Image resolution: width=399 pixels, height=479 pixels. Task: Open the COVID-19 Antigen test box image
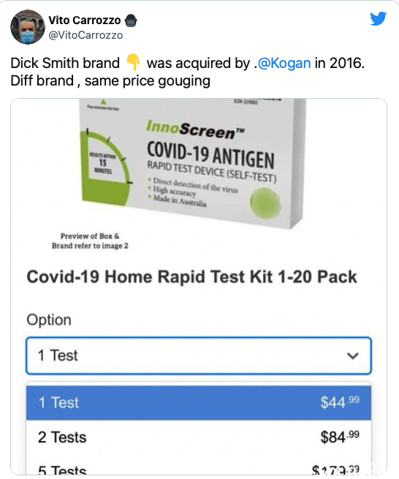[x=192, y=163]
